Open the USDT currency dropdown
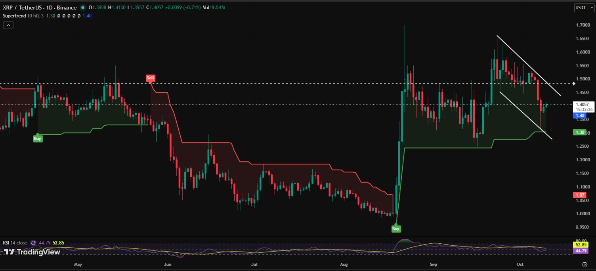 584,8
